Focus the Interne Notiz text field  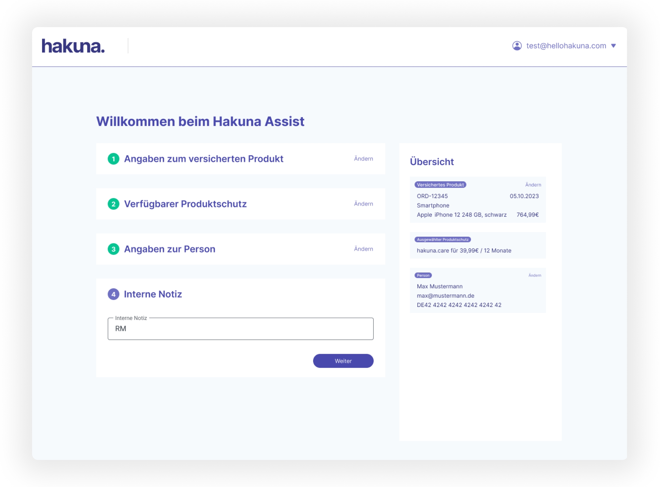coord(240,329)
